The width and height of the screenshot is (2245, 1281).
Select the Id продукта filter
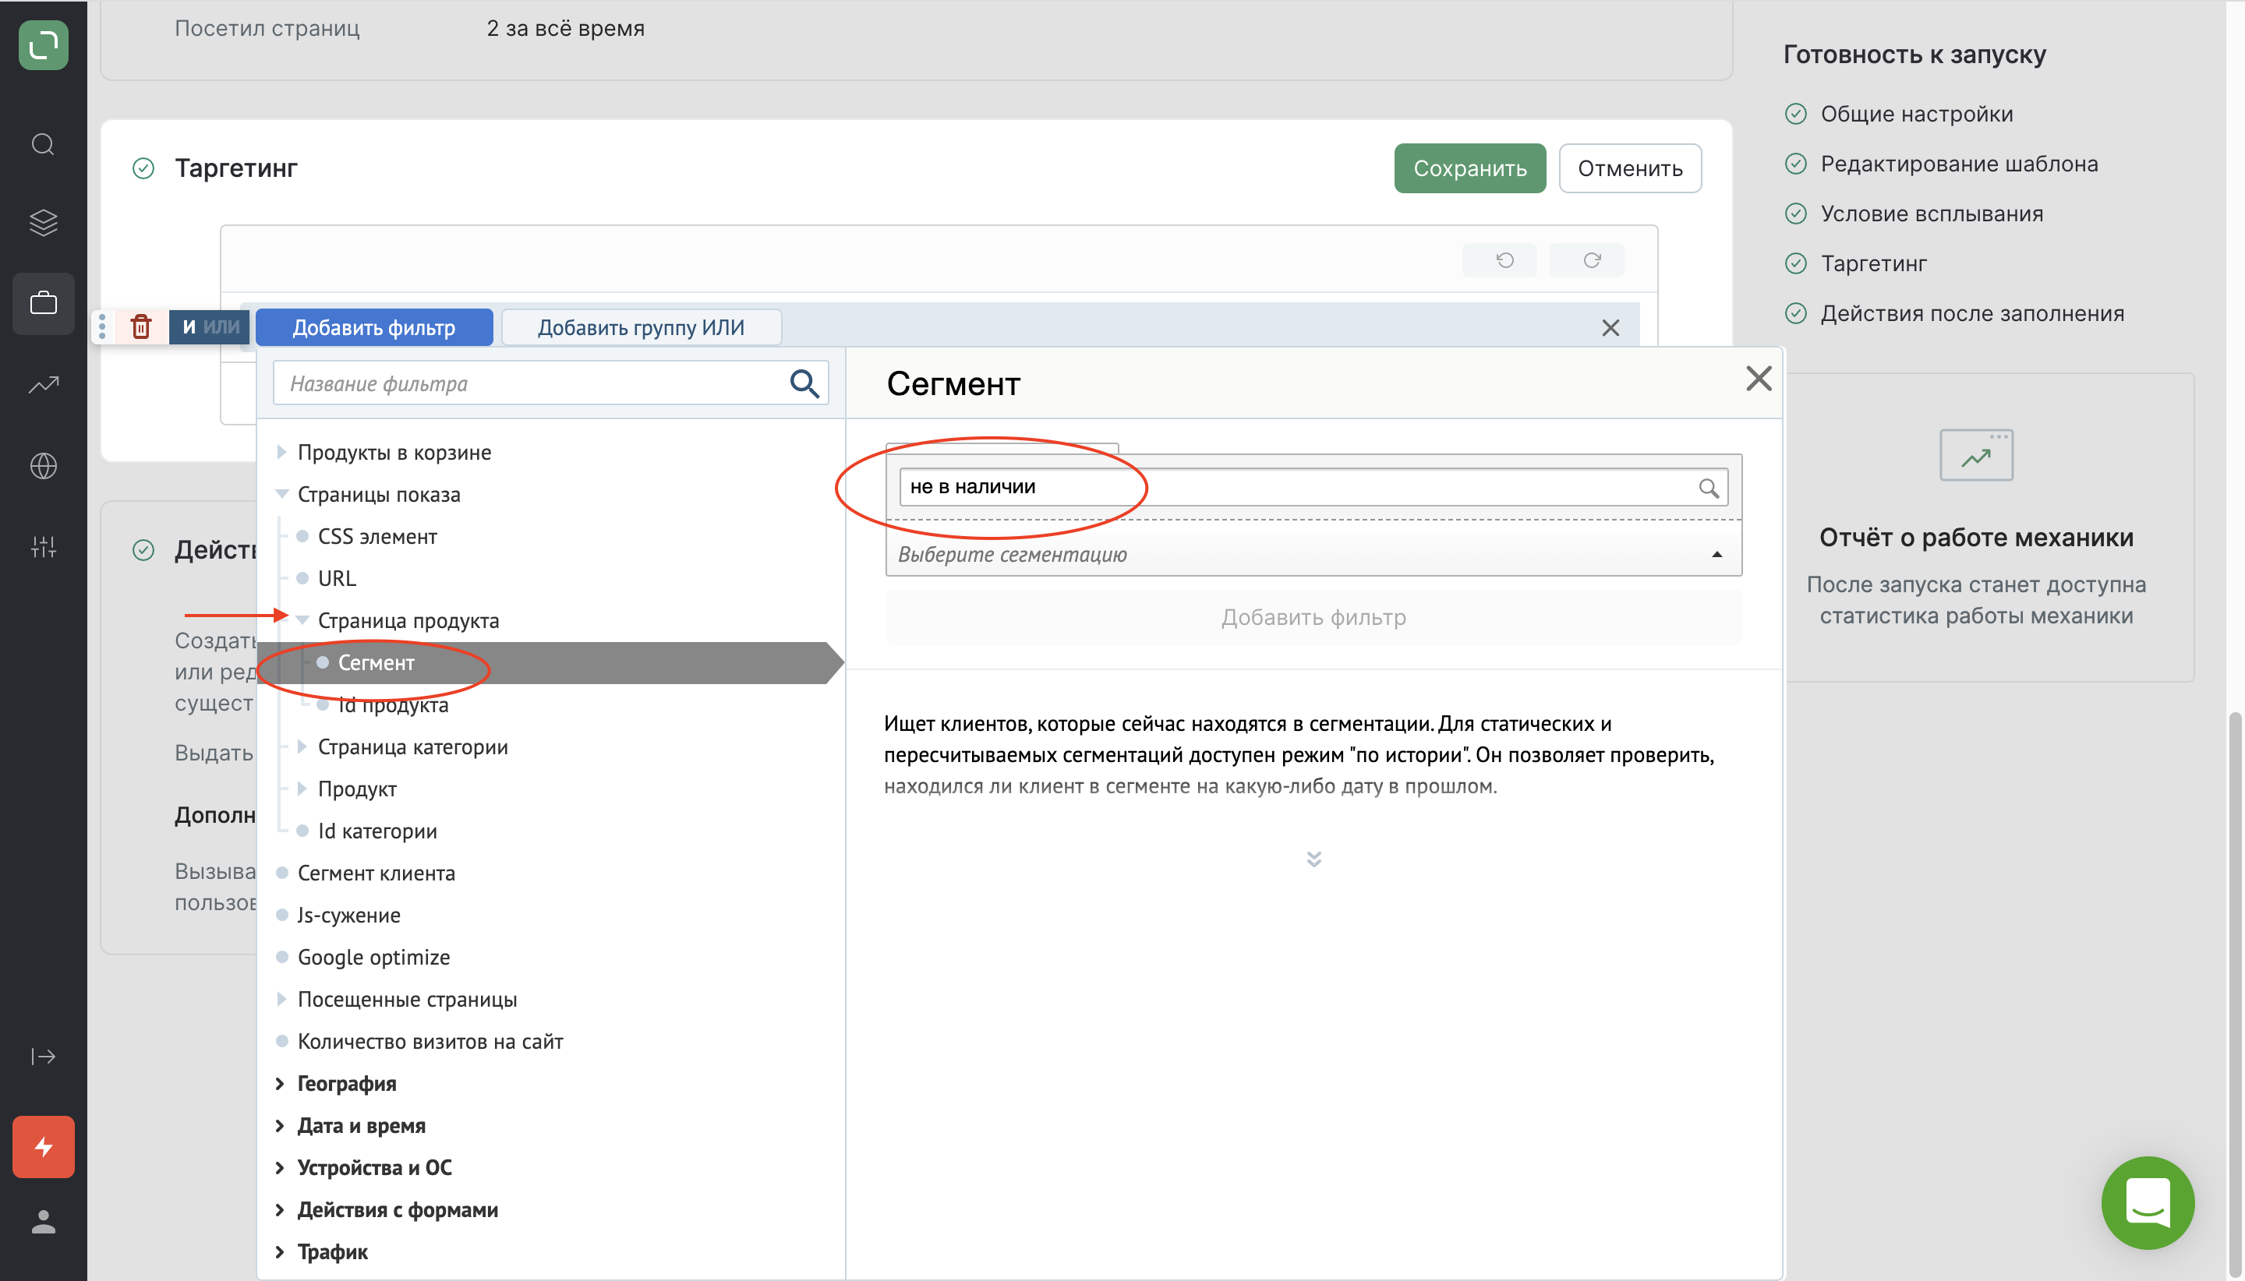393,704
